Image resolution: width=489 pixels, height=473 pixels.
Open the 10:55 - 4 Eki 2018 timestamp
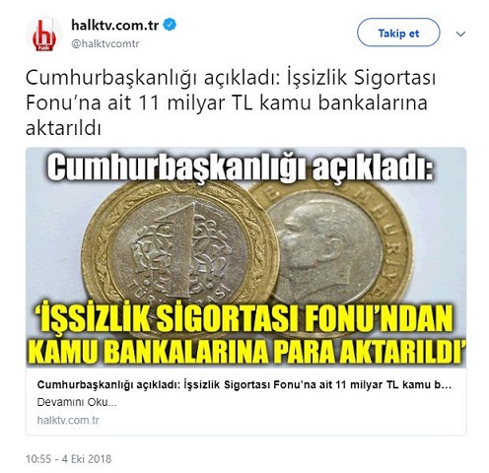click(x=68, y=458)
